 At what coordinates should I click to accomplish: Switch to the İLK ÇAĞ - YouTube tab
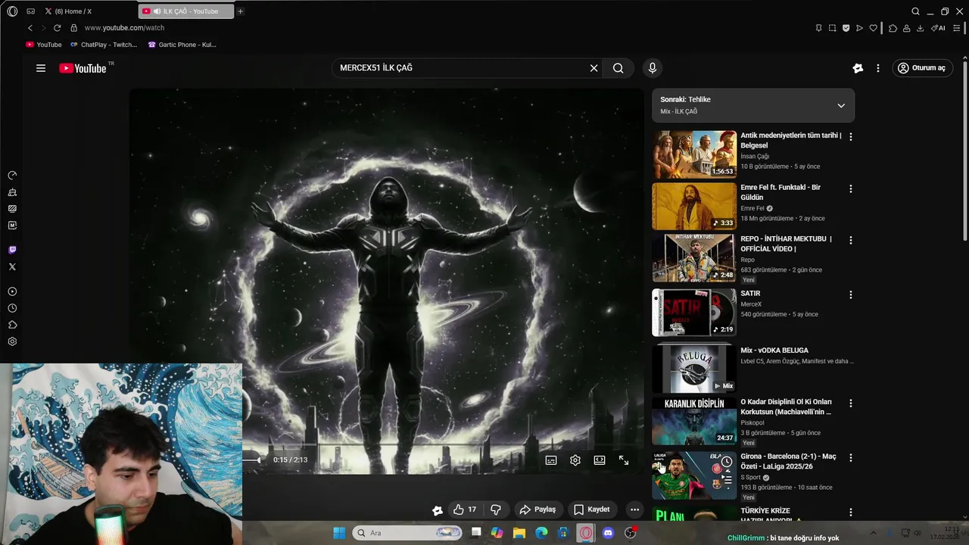click(186, 11)
